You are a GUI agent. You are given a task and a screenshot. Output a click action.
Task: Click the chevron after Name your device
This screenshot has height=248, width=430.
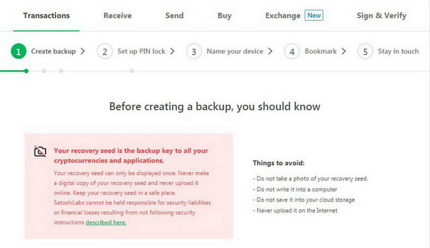click(x=270, y=51)
